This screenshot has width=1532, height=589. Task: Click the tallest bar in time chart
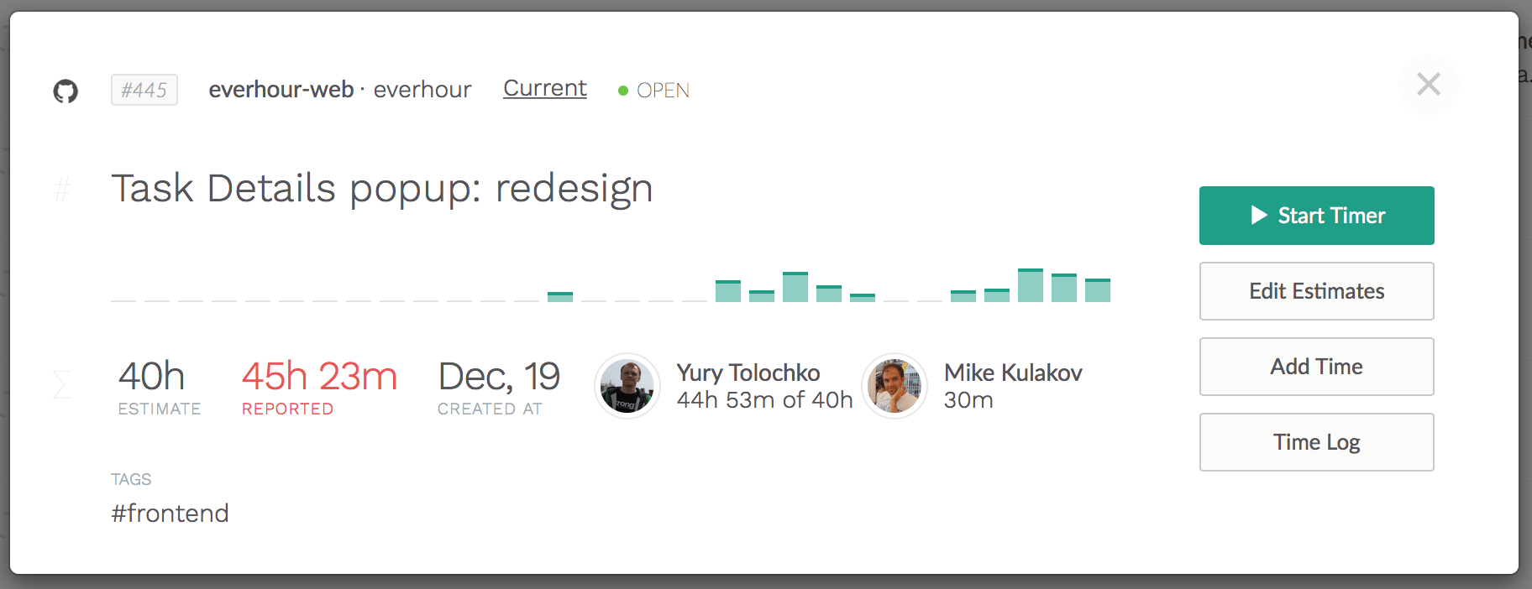[x=1030, y=285]
